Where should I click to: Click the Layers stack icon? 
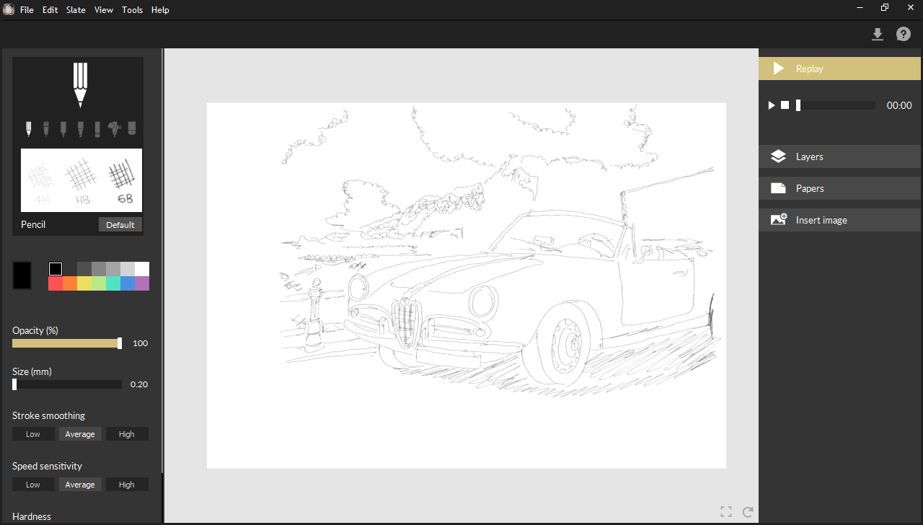778,156
